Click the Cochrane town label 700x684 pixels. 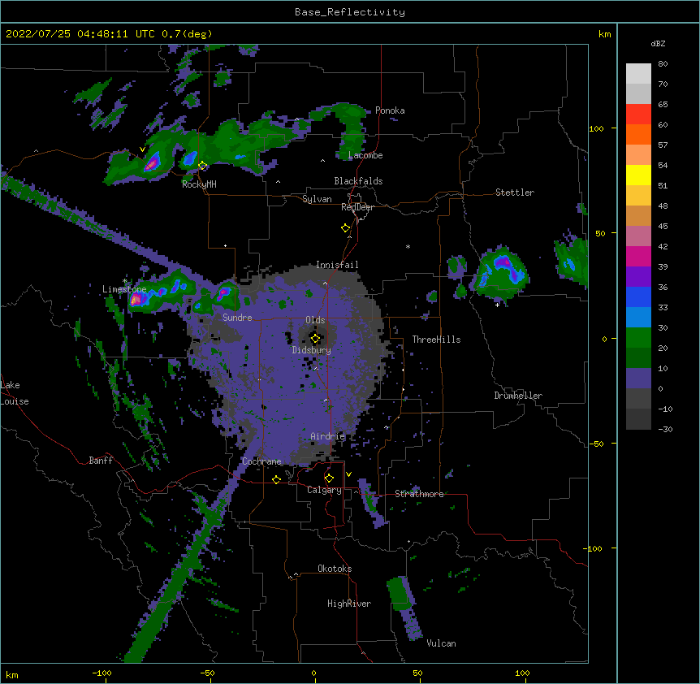coord(261,461)
